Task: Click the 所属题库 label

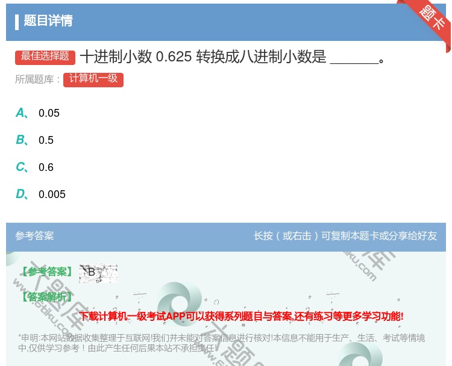Action: [37, 79]
